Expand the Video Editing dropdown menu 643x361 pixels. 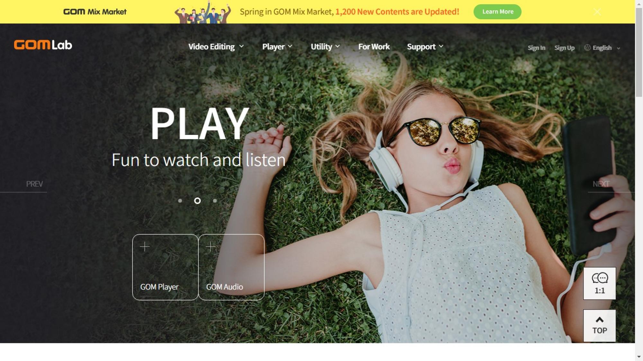[216, 47]
